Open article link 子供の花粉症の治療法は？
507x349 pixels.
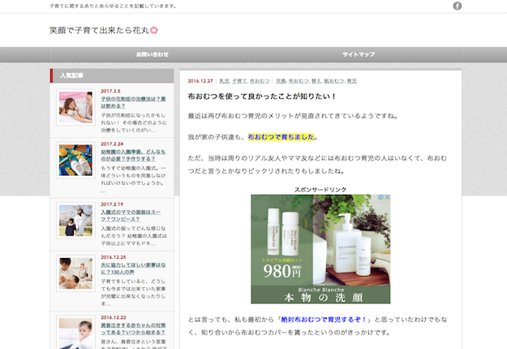coord(133,102)
